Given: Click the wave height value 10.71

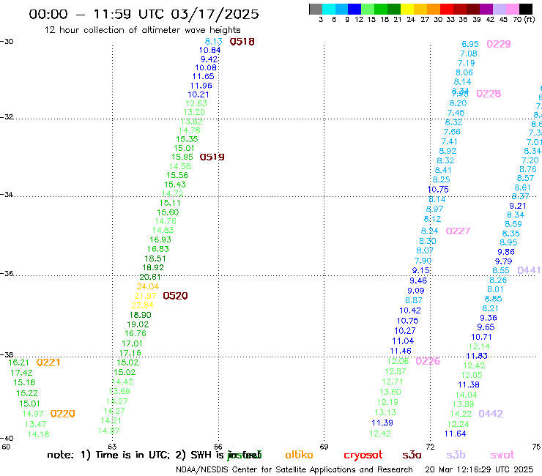Looking at the screenshot, I should tap(481, 337).
